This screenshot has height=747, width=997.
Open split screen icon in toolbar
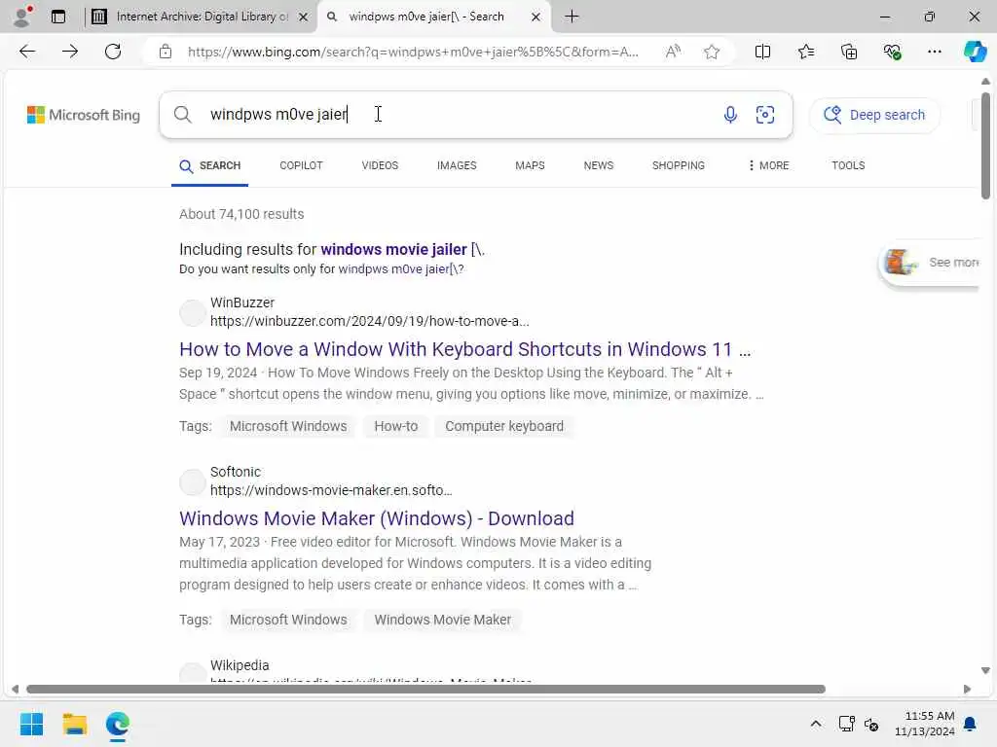click(x=762, y=52)
